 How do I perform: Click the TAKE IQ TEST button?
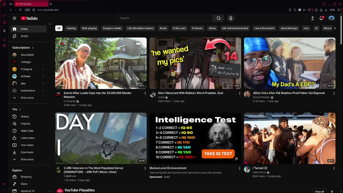[218, 154]
